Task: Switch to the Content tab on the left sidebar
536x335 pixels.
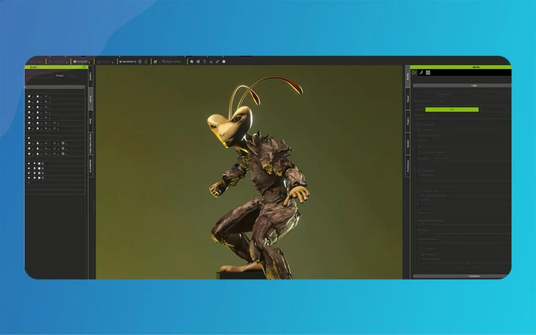Action: pyautogui.click(x=90, y=78)
